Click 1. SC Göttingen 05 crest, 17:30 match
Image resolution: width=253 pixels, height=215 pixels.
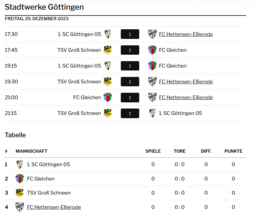coord(108,34)
